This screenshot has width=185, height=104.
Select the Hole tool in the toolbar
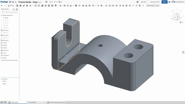pos(52,5)
